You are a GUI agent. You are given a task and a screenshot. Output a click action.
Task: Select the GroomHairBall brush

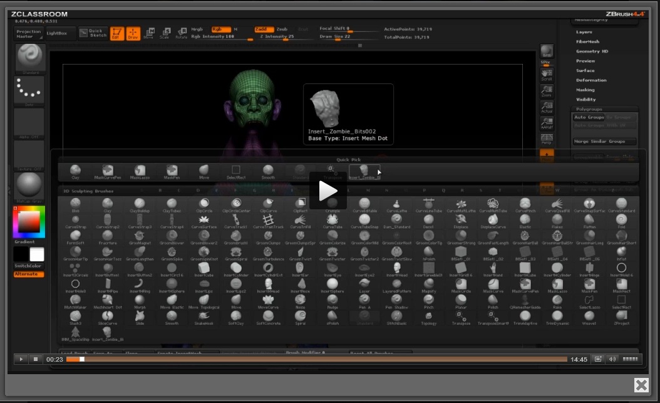click(525, 238)
